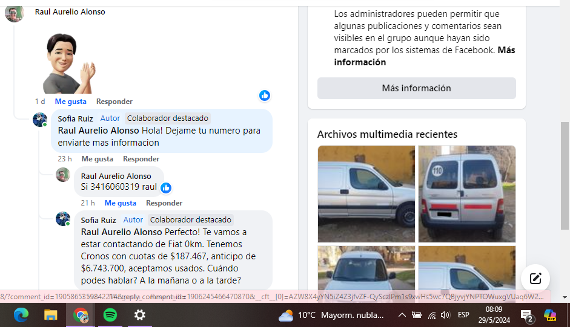Open Microsoft Edge from the taskbar
This screenshot has width=570, height=327.
click(x=21, y=315)
